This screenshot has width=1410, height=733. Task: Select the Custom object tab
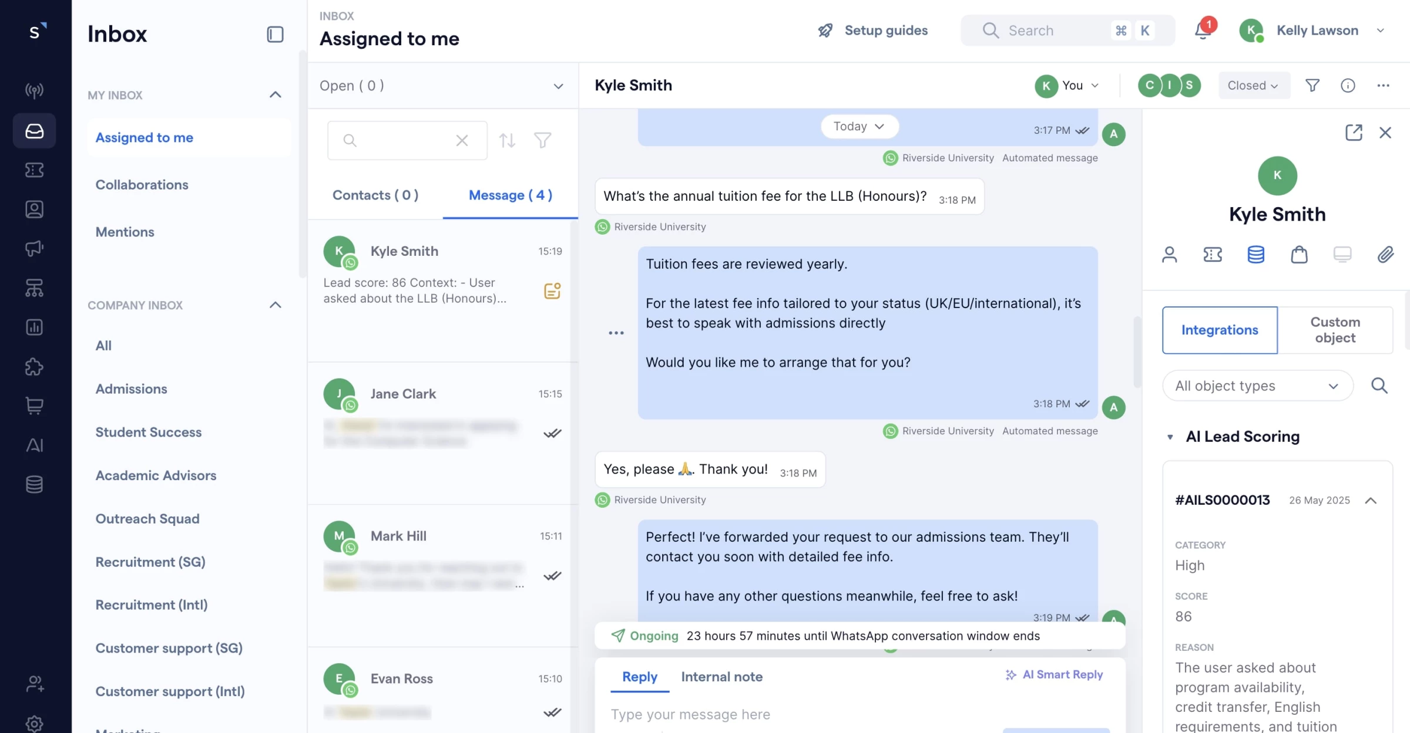[x=1335, y=330]
